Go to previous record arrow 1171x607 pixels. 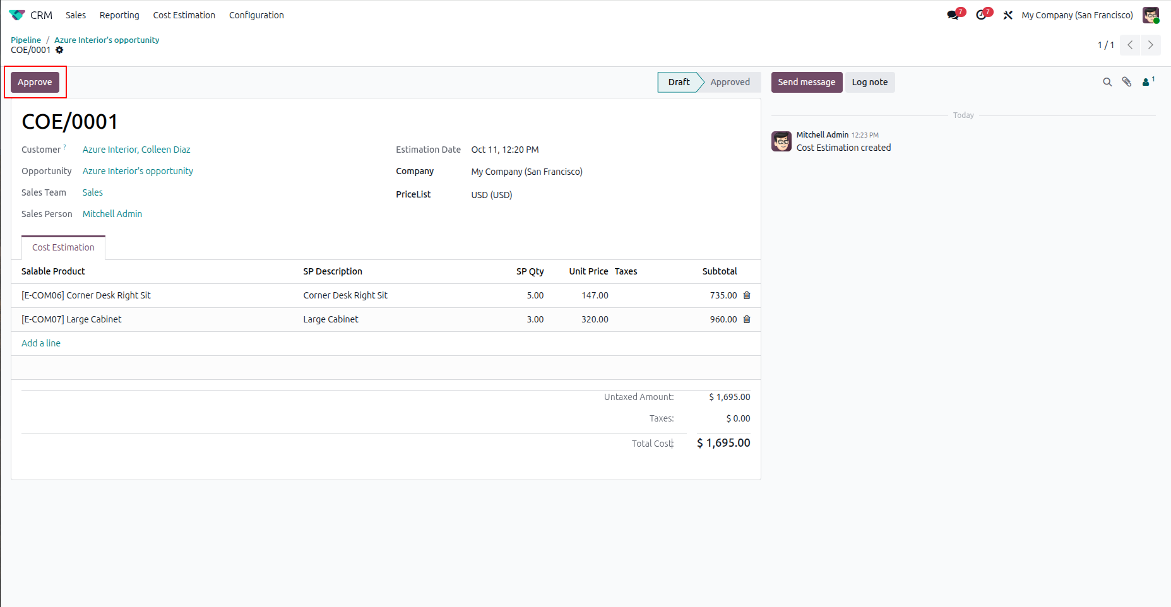pyautogui.click(x=1130, y=45)
